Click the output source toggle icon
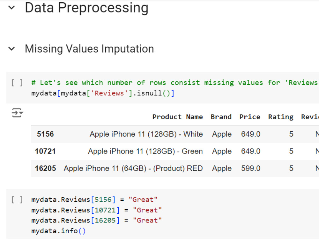 point(17,113)
